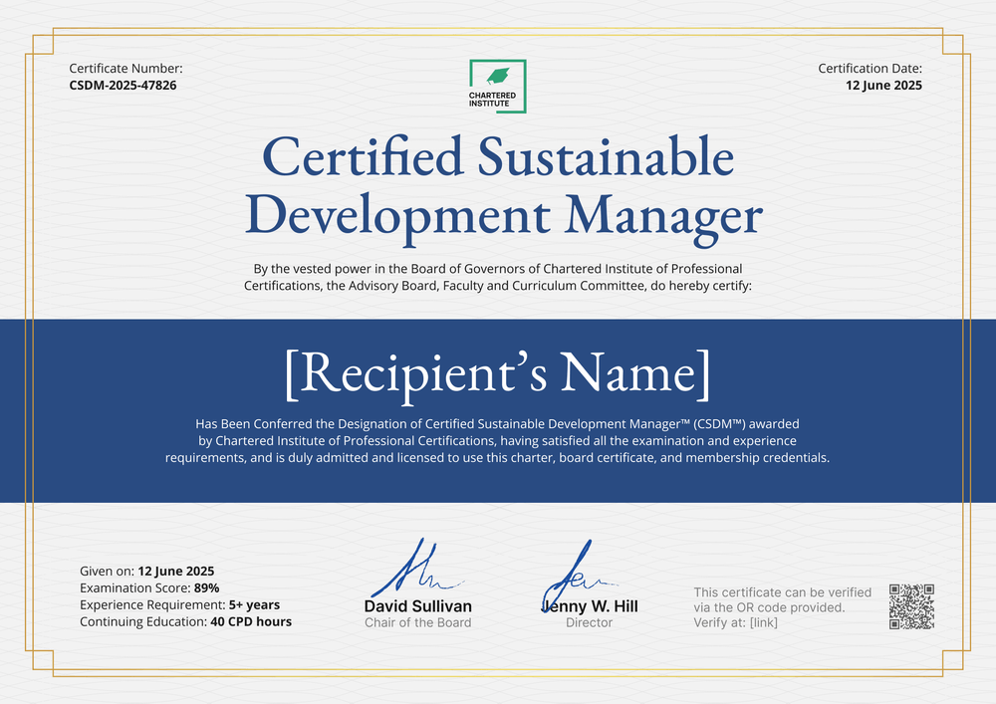
Task: Click the top-left gold corner ornament
Action: 42,42
